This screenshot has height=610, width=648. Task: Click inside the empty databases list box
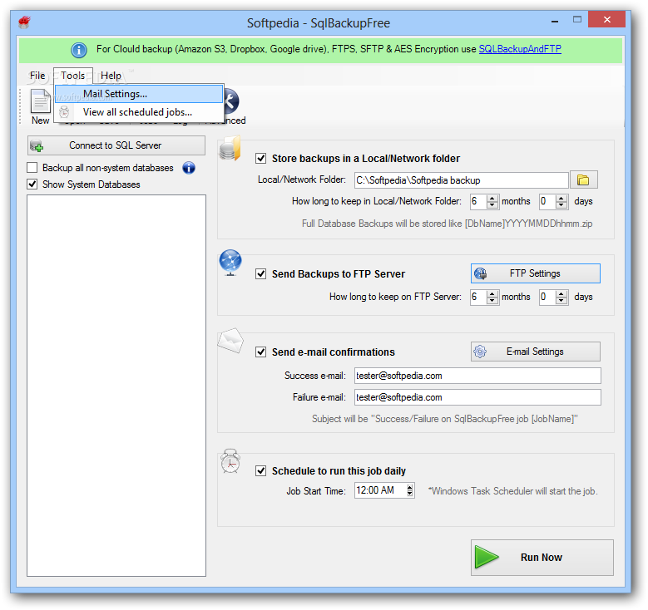pyautogui.click(x=116, y=386)
